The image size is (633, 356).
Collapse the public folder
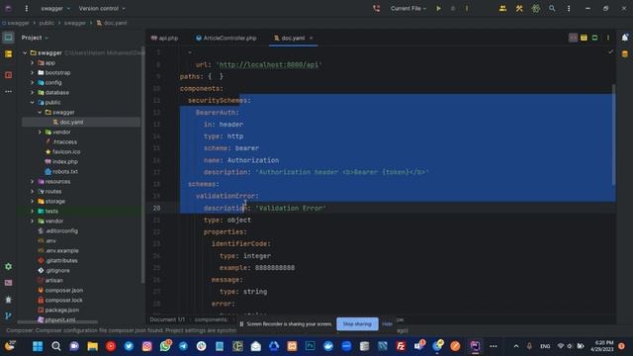pos(33,103)
